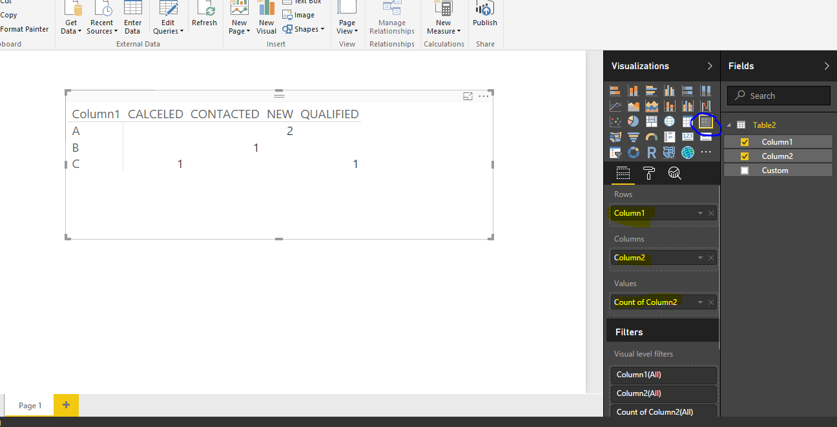Collapse the Fields pane chevron
This screenshot has width=837, height=427.
pyautogui.click(x=827, y=66)
